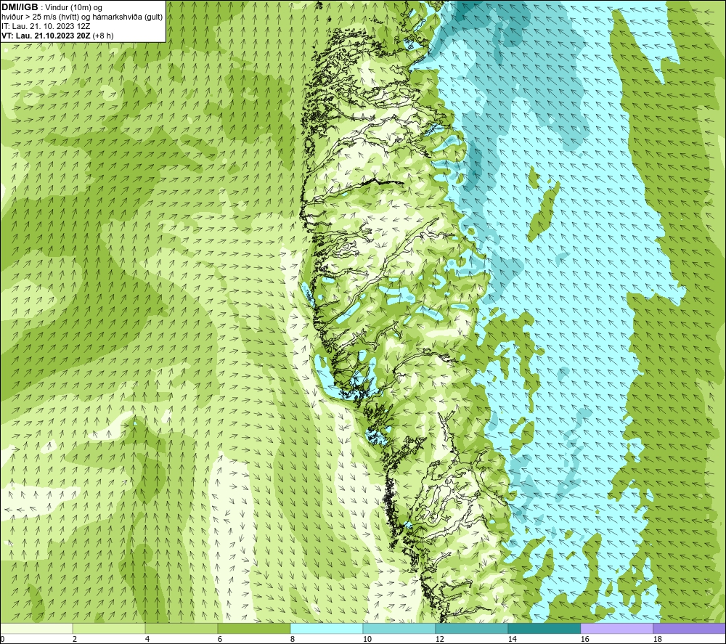
Task: Click the 16–18 m/s lavender legend swatch
Action: pyautogui.click(x=616, y=628)
